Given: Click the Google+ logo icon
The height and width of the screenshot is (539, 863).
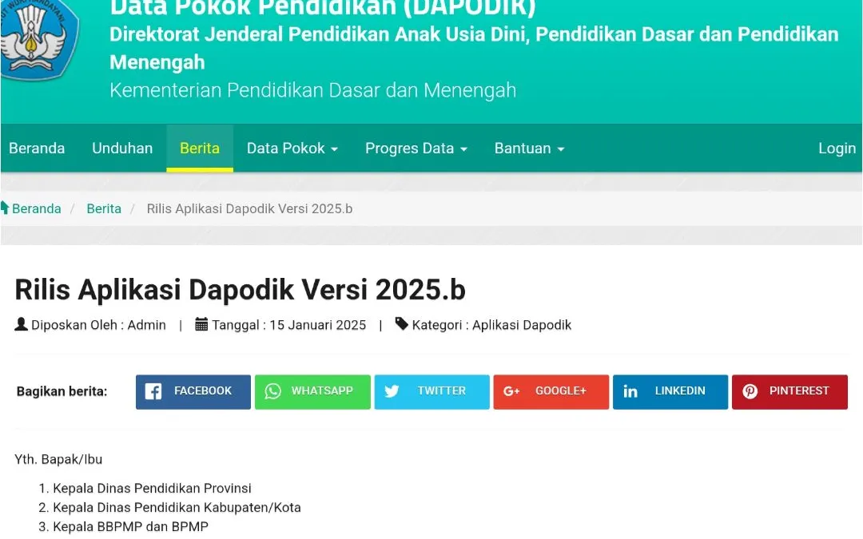Looking at the screenshot, I should (x=511, y=391).
